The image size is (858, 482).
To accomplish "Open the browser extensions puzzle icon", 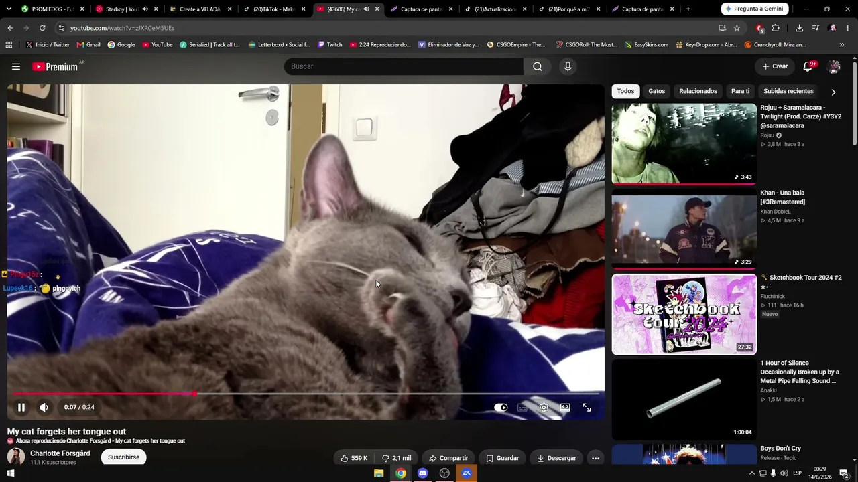I will 776,28.
